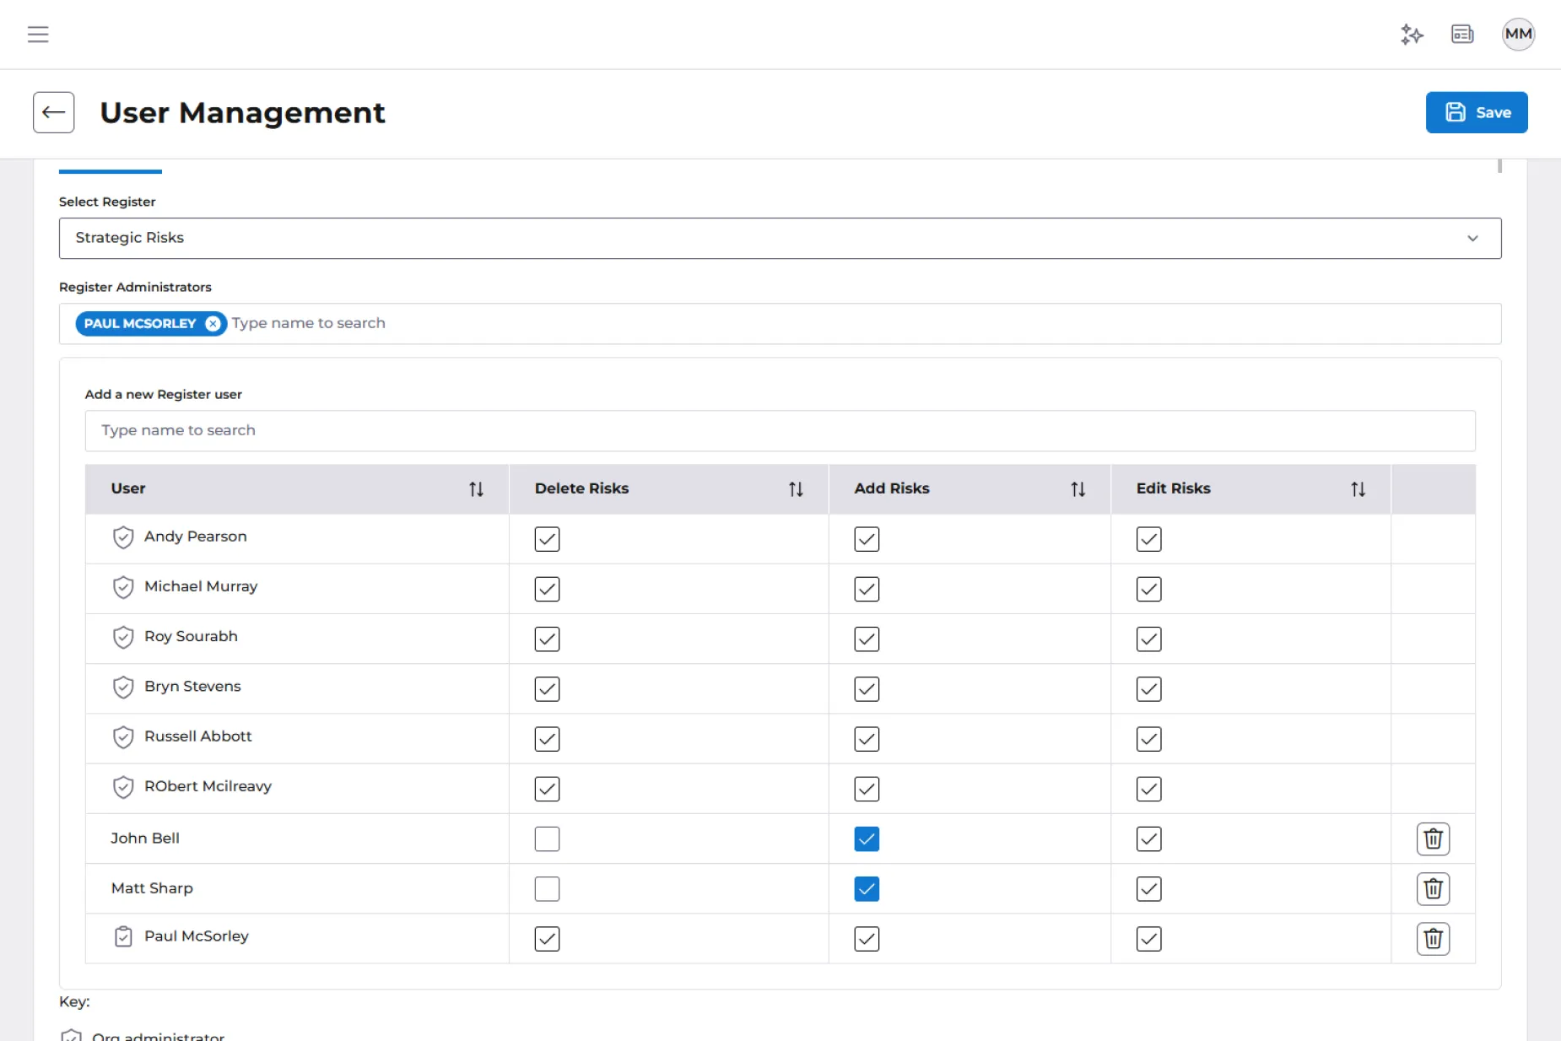Select the RObert Mcilreavy row name
The image size is (1561, 1041).
click(x=208, y=786)
